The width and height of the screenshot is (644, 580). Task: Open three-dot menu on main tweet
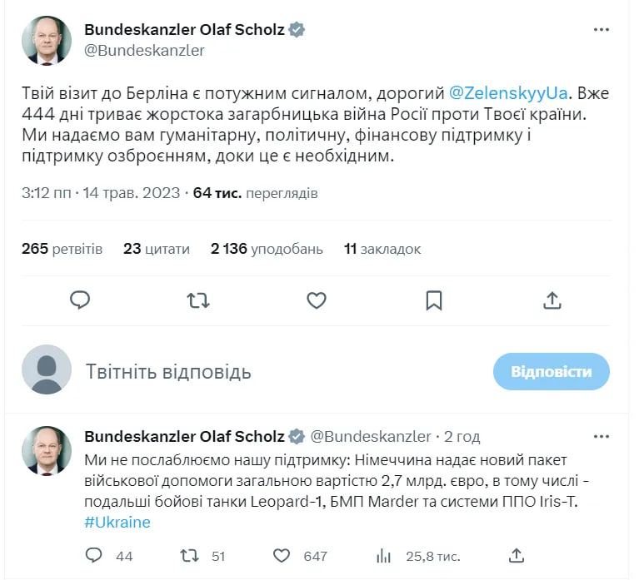click(x=602, y=29)
